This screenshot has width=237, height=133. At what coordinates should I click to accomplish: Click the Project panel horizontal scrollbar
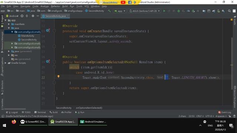tap(15, 109)
